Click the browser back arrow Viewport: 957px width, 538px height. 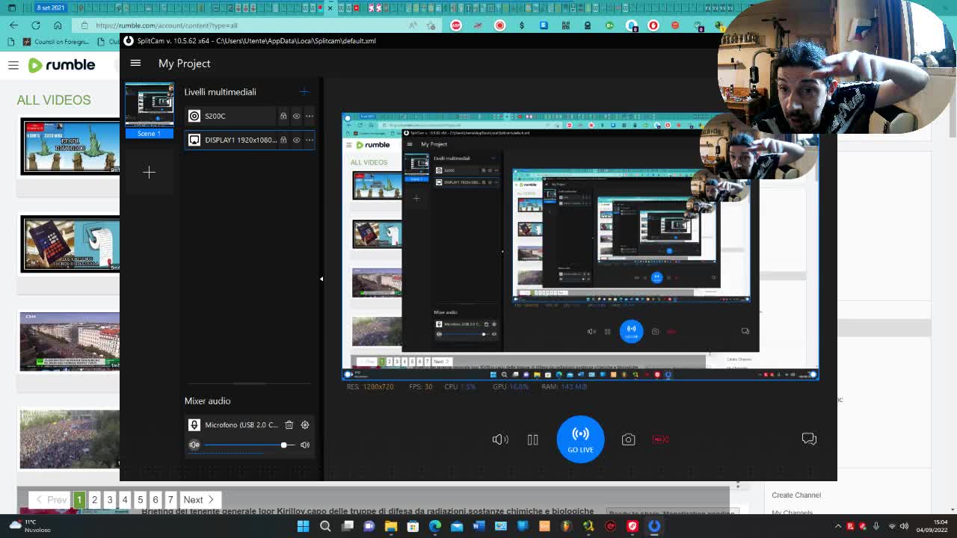coord(14,25)
